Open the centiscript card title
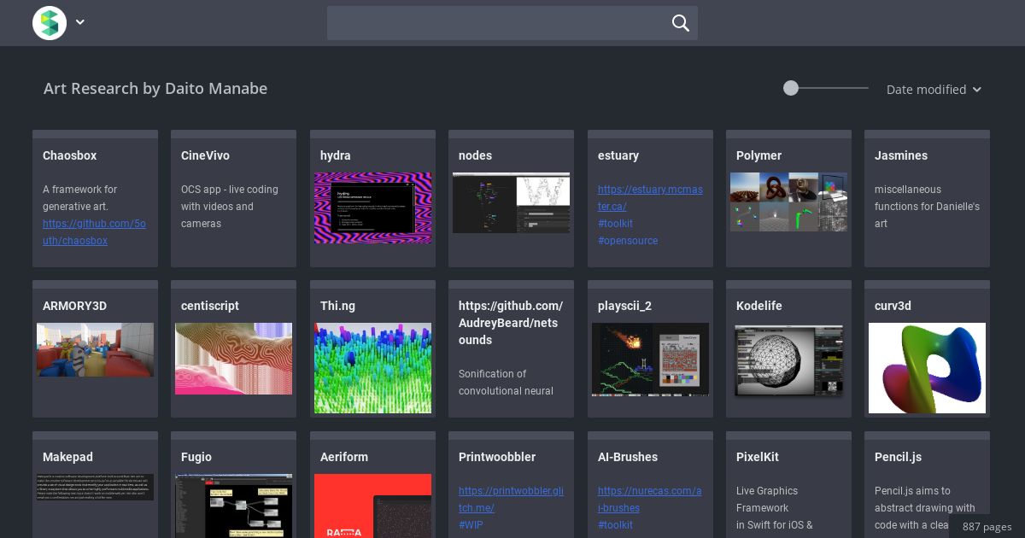 point(210,306)
